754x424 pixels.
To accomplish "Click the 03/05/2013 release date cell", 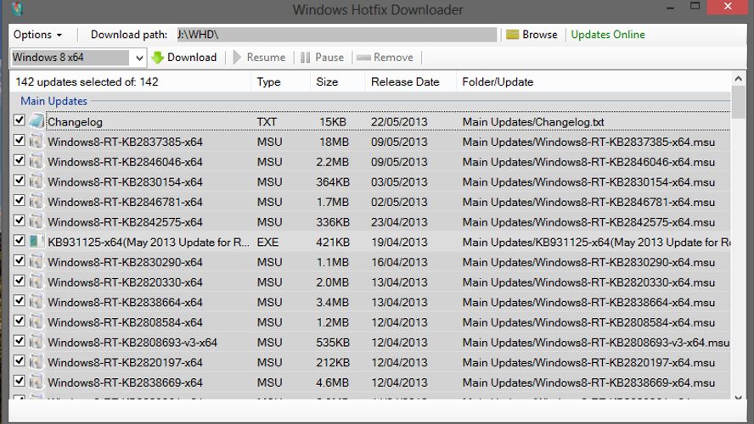I will tap(399, 182).
